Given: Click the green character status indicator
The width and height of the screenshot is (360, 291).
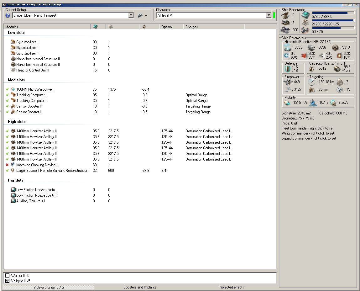Looking at the screenshot, I should click(x=274, y=15).
